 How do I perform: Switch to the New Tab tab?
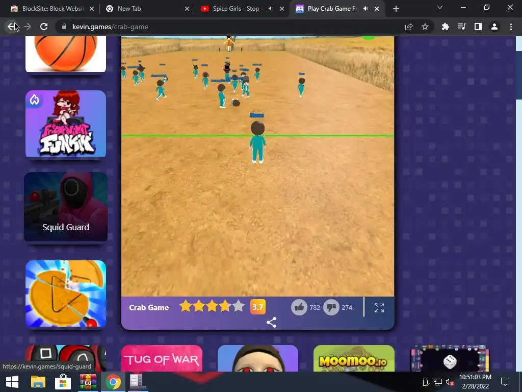(147, 9)
